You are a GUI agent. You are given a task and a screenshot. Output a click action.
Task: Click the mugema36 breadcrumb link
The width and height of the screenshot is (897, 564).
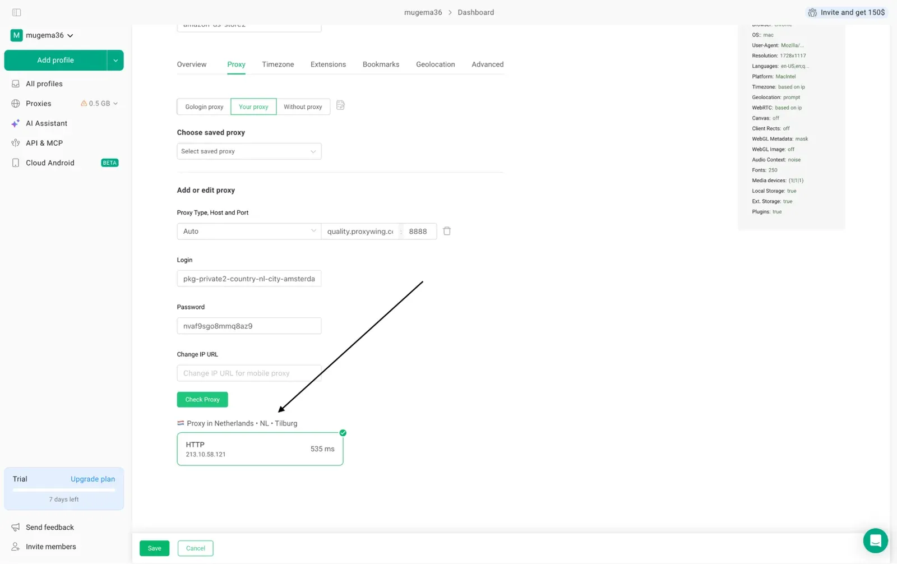pyautogui.click(x=423, y=12)
